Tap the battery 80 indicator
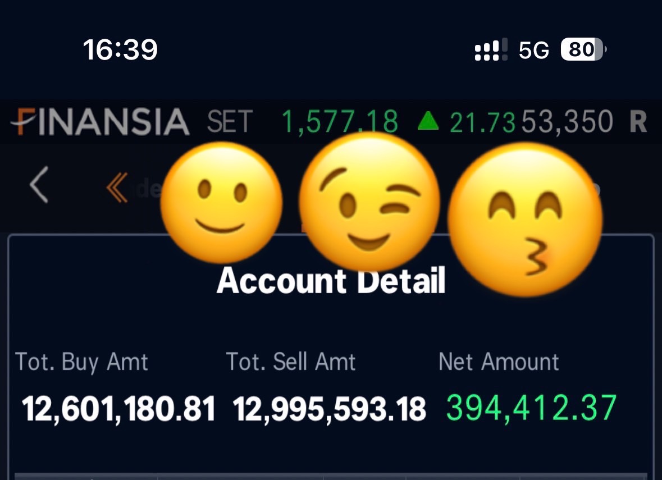This screenshot has height=480, width=662. tap(583, 49)
